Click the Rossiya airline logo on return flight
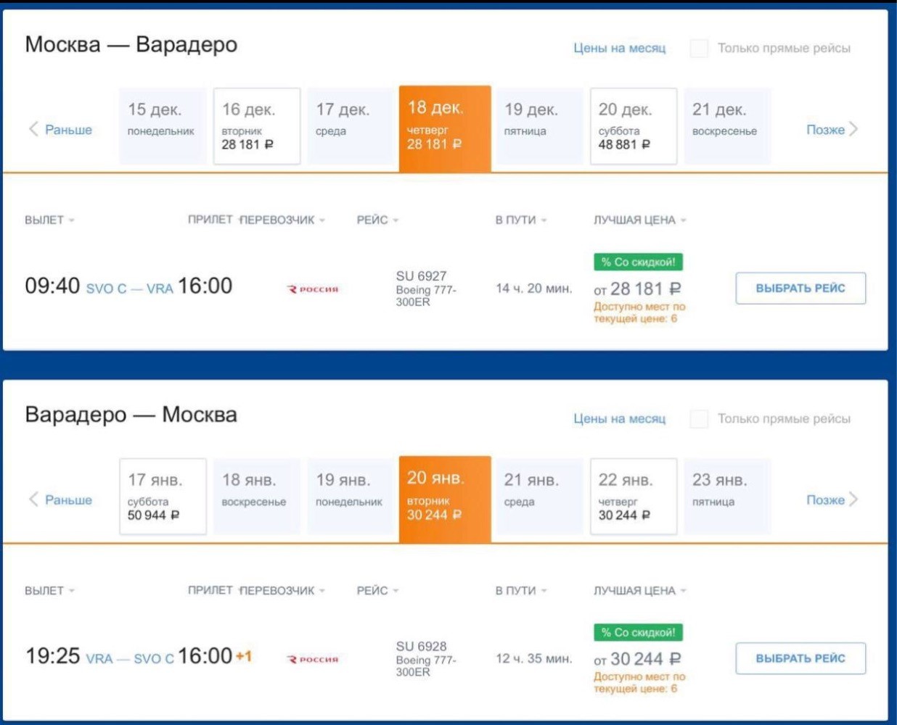 pyautogui.click(x=313, y=660)
